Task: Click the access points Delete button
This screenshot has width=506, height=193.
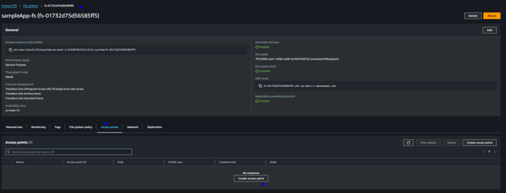Action: point(452,142)
